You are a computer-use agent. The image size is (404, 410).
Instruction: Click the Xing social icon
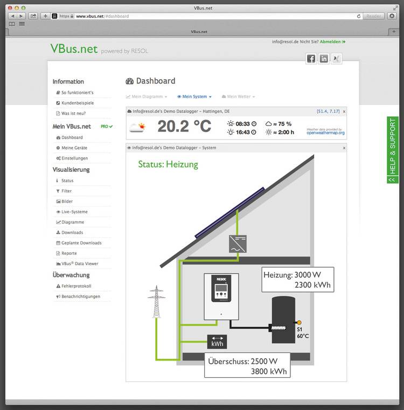[x=336, y=59]
